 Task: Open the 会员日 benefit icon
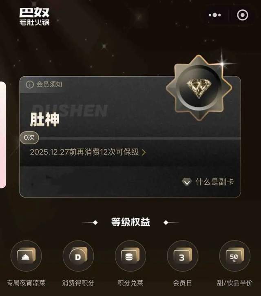182,256
